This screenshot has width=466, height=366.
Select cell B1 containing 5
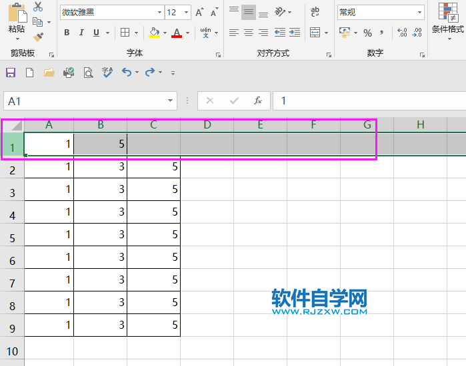tap(101, 144)
